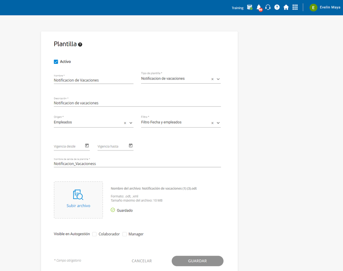Expand the Origen dropdown arrow
Viewport: 343px width, 271px height.
pyautogui.click(x=131, y=123)
